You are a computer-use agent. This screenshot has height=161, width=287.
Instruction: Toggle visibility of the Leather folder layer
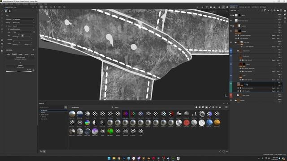[231, 26]
